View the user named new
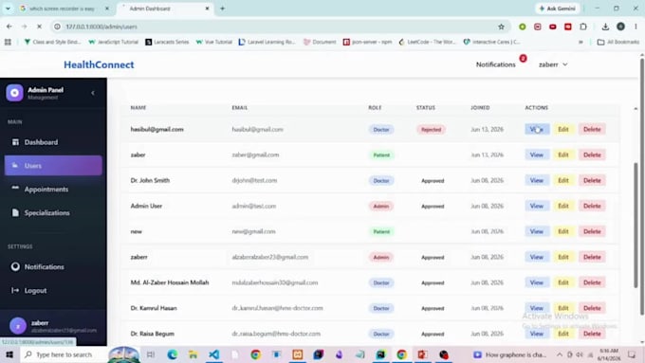This screenshot has width=645, height=363. [x=537, y=231]
